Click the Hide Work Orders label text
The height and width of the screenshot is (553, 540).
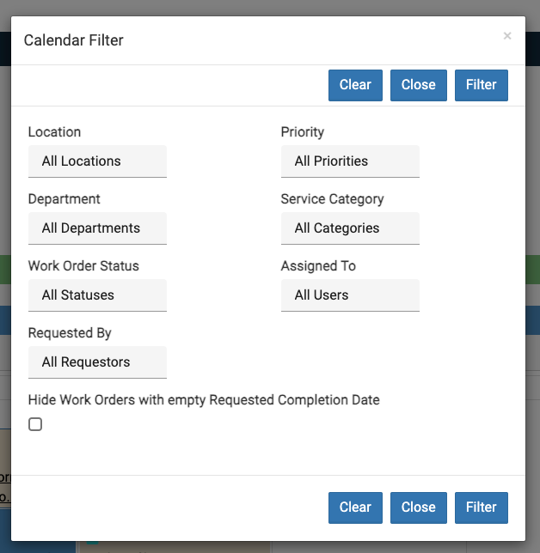tap(204, 400)
